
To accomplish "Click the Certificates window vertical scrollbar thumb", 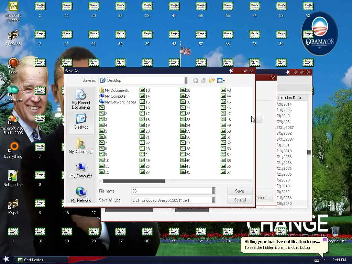I will coord(309,152).
